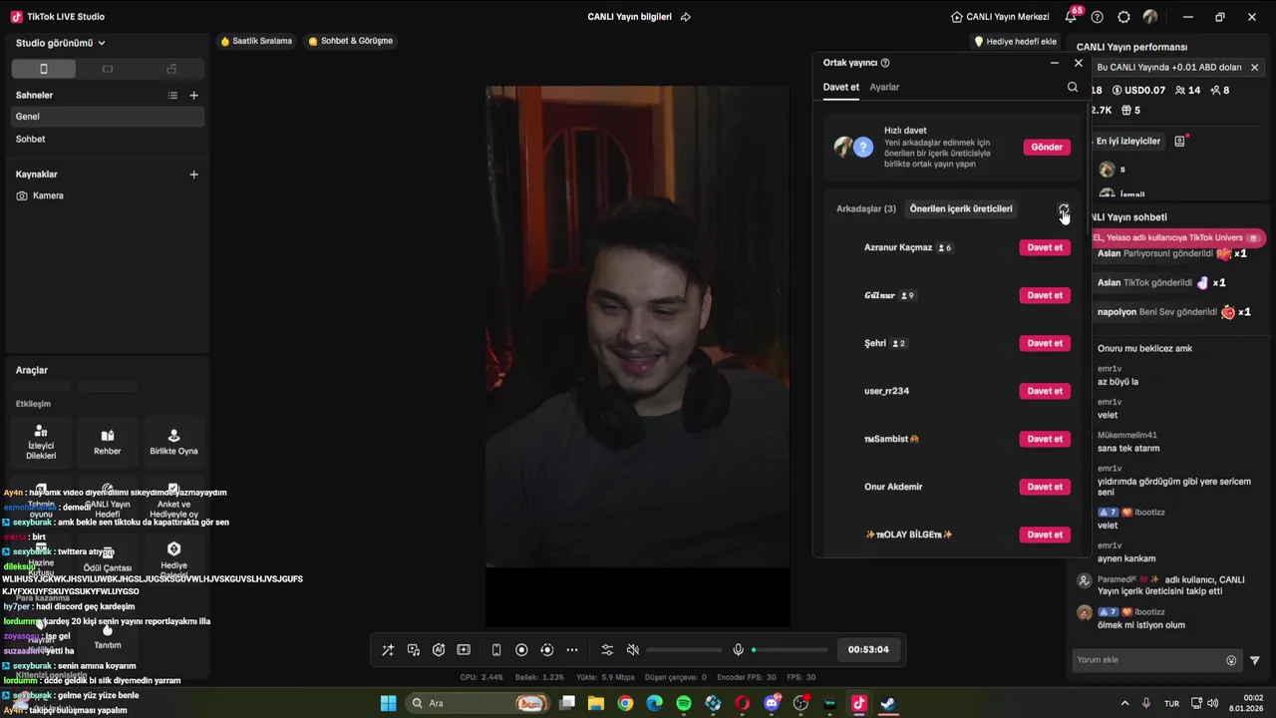This screenshot has width=1276, height=718.
Task: Open CANLI Yayın bilgileri share arrow
Action: 686,17
